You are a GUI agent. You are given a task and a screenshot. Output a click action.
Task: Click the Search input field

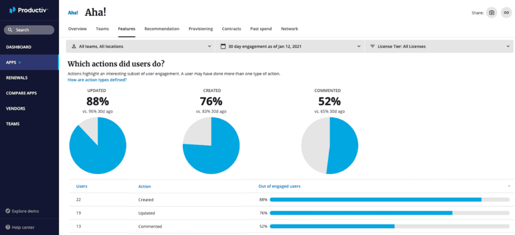29,30
